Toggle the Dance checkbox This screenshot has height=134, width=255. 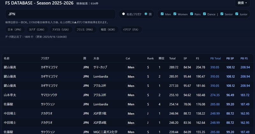tap(204, 14)
